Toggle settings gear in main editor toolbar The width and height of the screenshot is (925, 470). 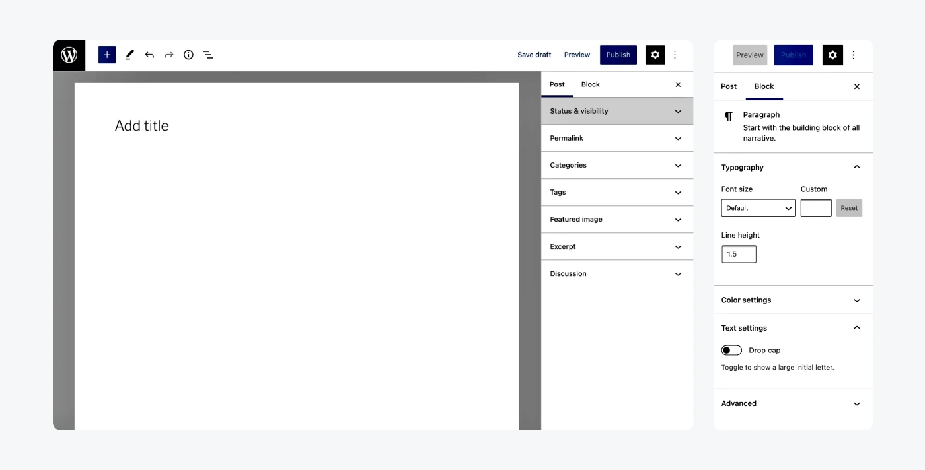655,55
